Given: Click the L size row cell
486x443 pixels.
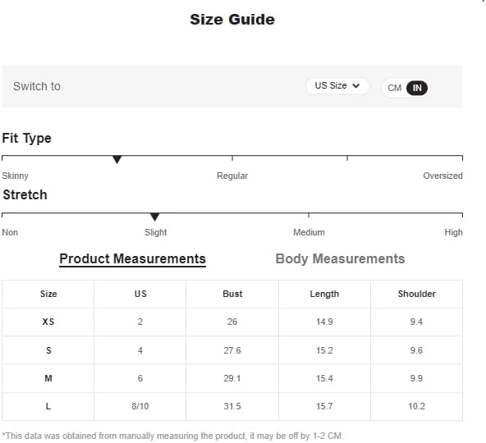Looking at the screenshot, I should [48, 406].
